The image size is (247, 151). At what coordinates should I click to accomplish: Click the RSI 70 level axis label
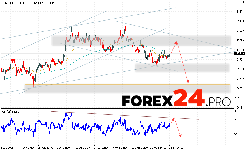click(236, 120)
